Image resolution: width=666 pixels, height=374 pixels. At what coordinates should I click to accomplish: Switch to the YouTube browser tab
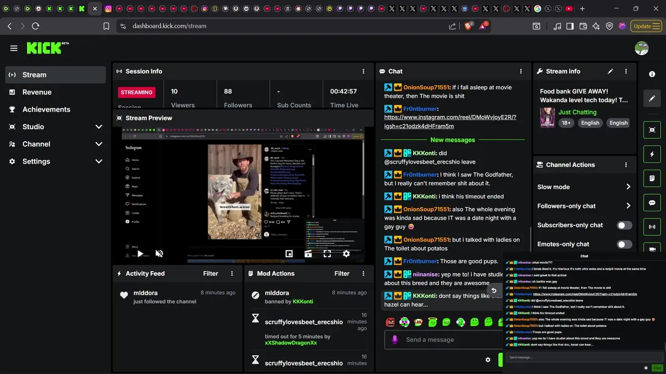[x=569, y=9]
